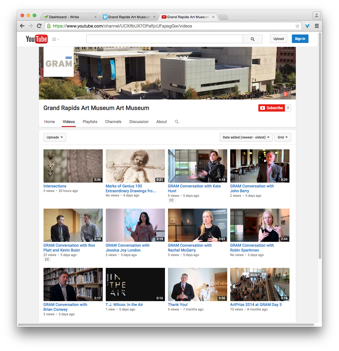Open the Intersections video thumbnail

73,166
